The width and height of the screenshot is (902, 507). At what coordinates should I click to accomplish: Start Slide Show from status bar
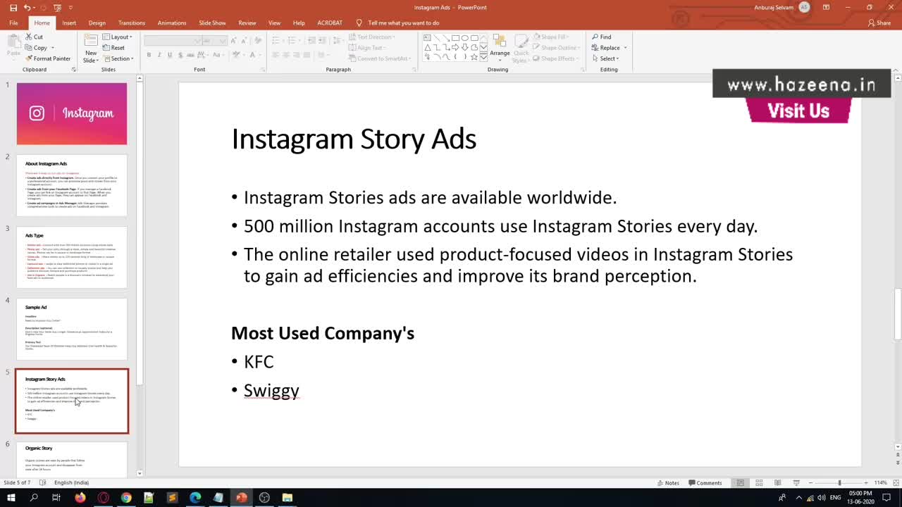796,483
